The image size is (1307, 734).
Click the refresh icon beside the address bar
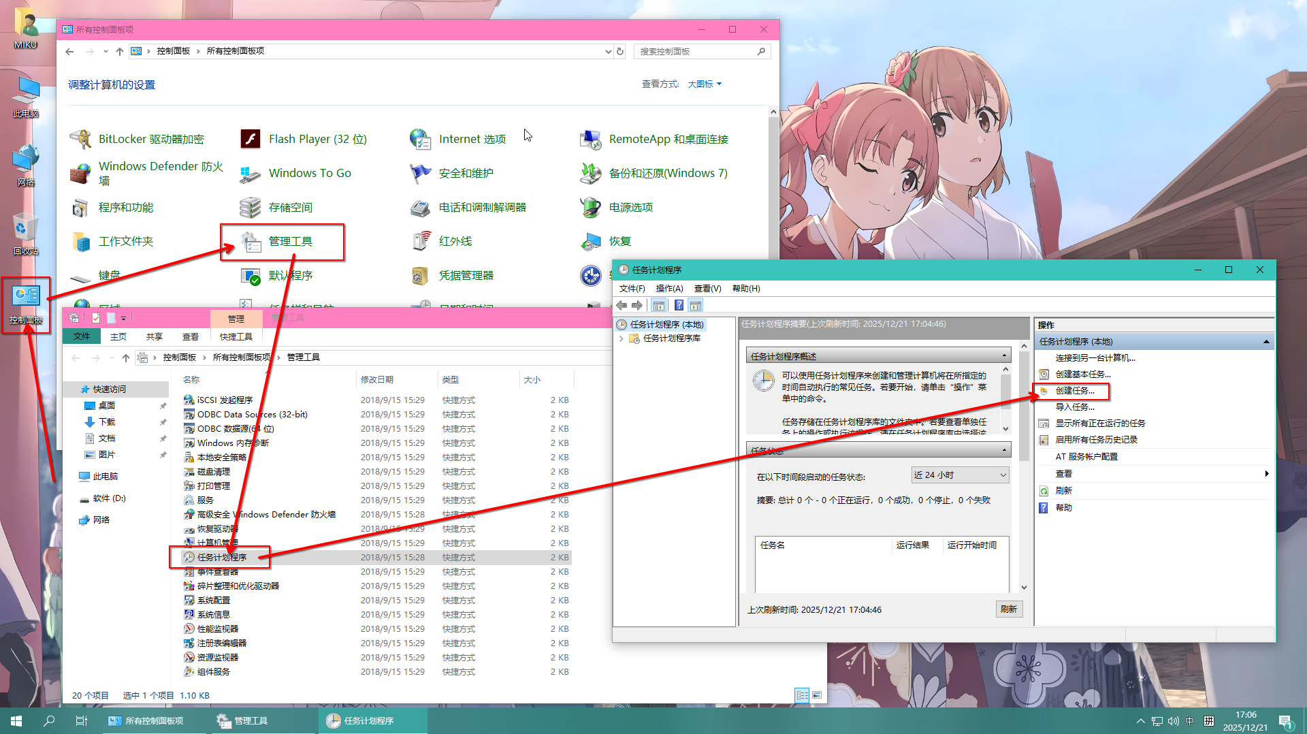click(x=619, y=51)
